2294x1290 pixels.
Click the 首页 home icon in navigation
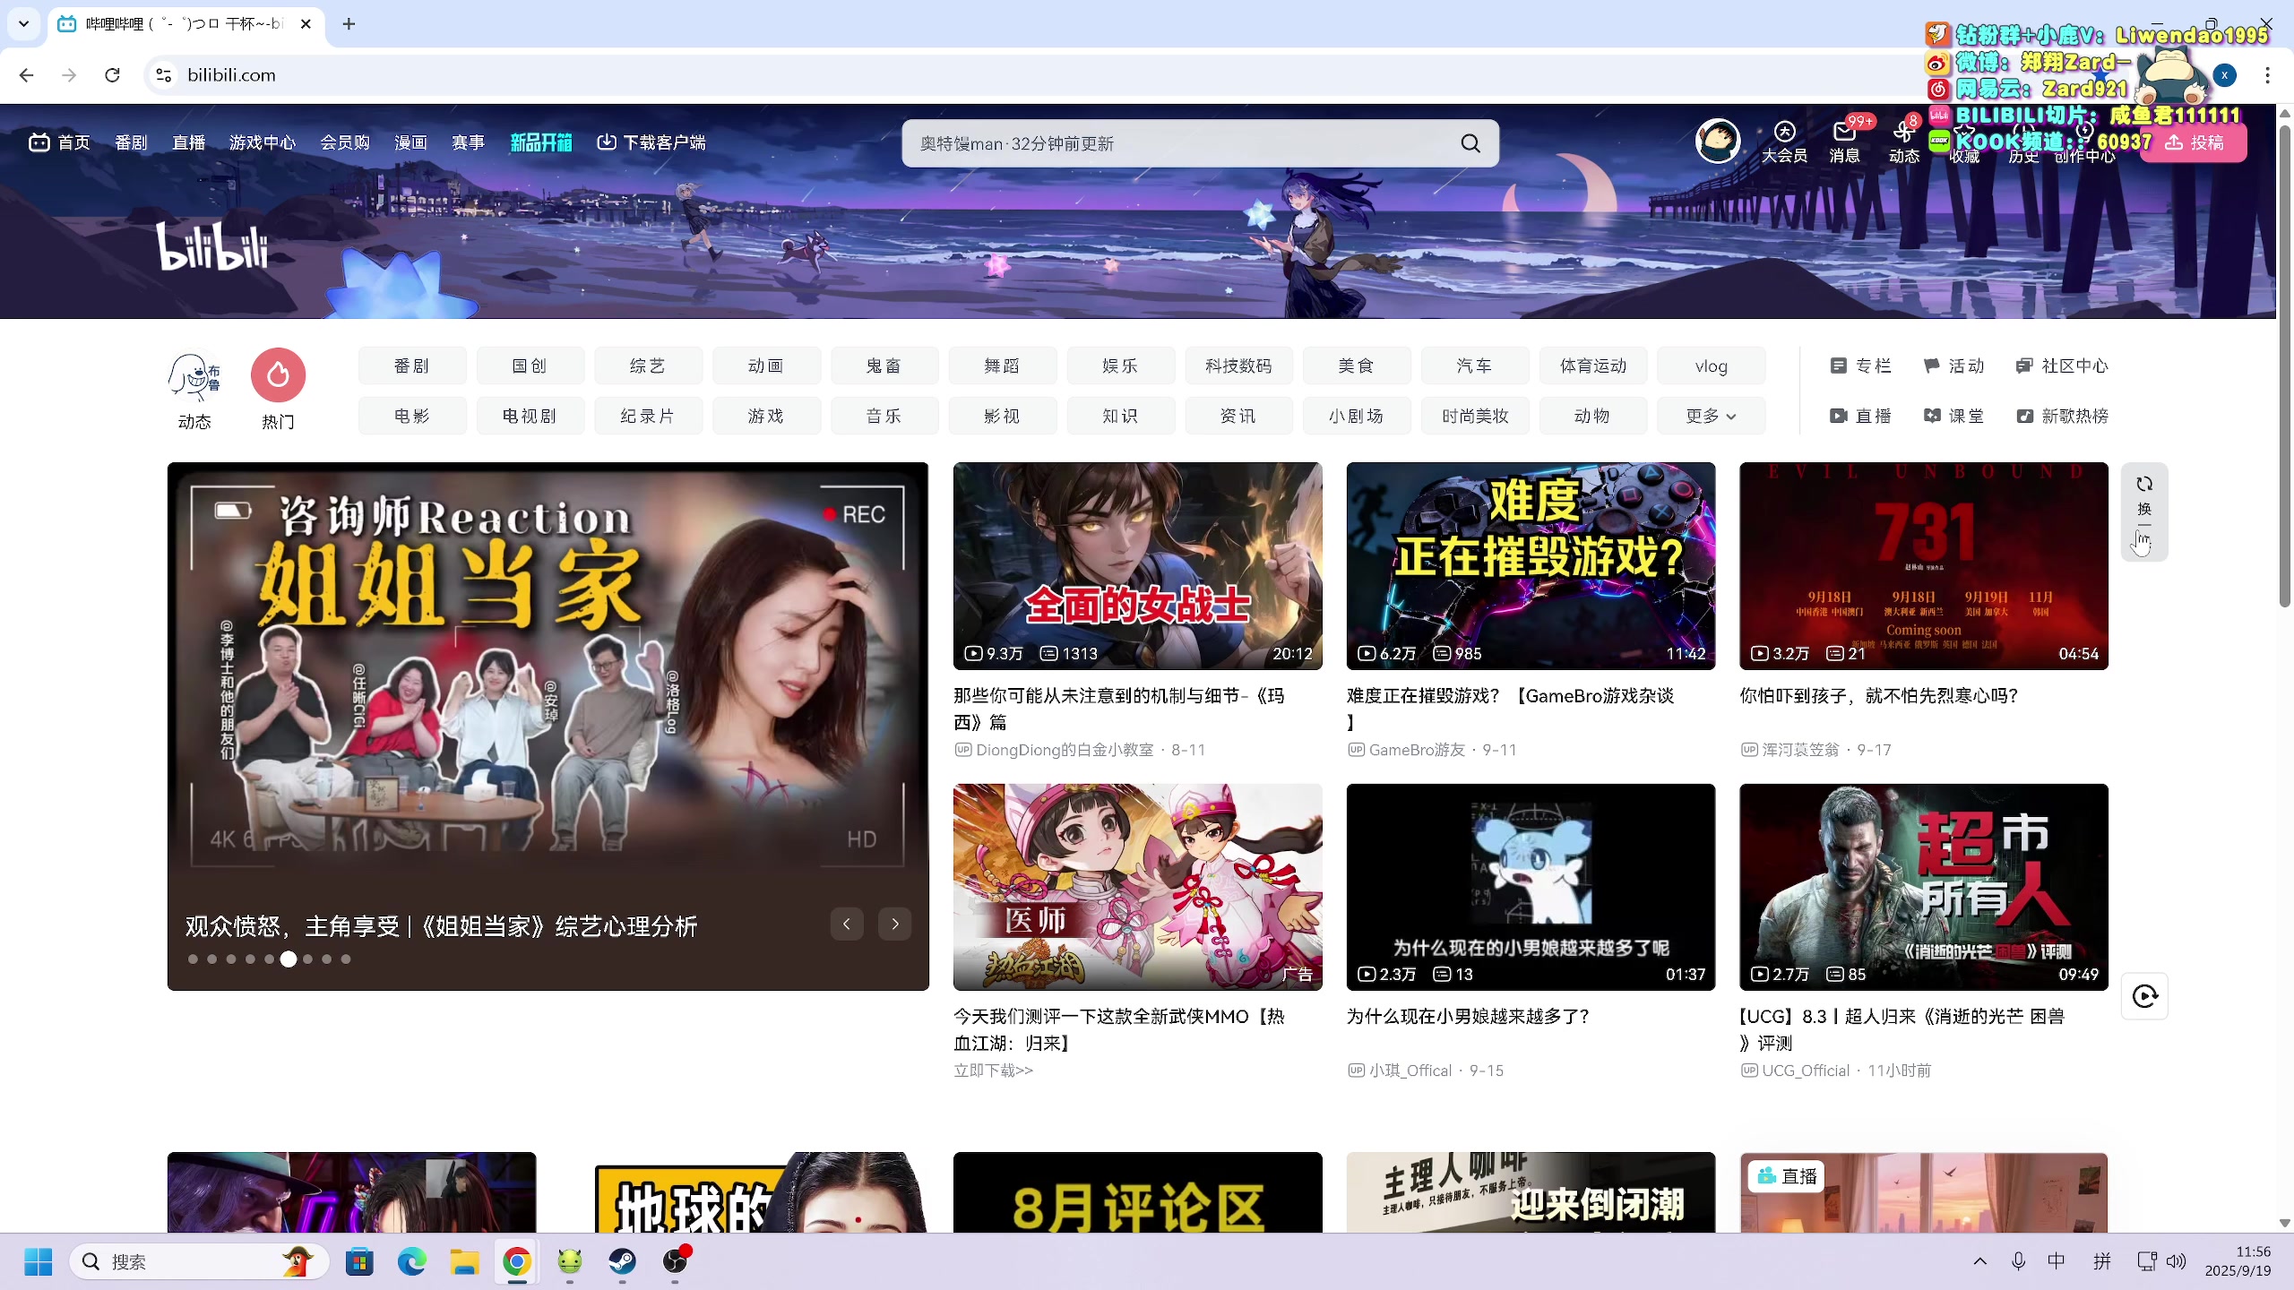click(59, 142)
